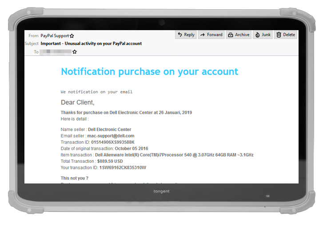Select total amount $889.59 USD
Viewport: 327px width, 226px height.
[x=110, y=161]
